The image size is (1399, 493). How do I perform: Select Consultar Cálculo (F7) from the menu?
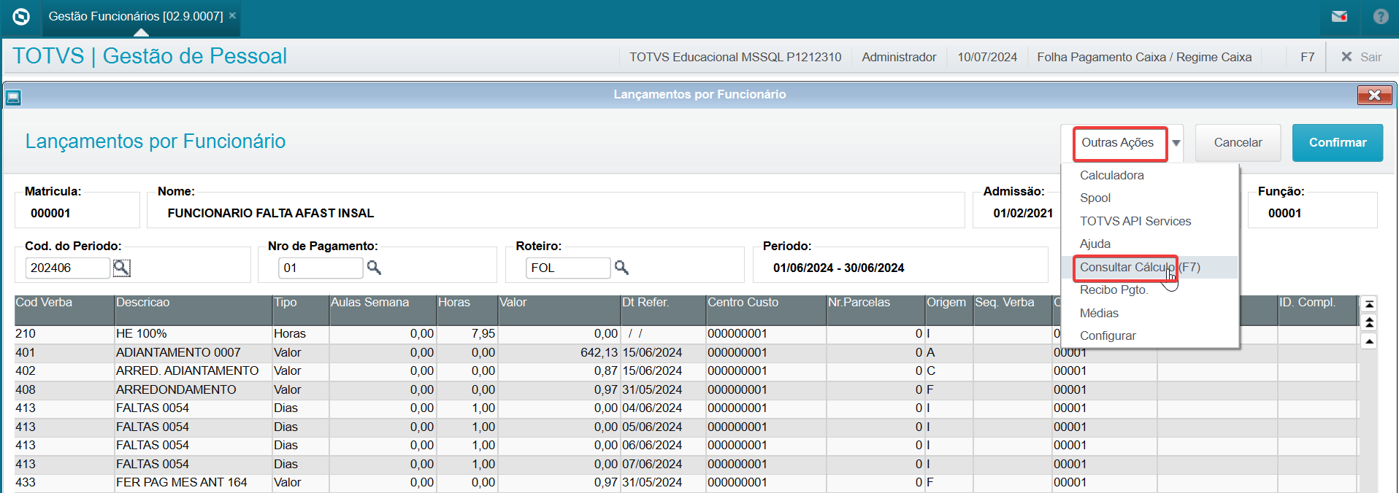tap(1139, 267)
